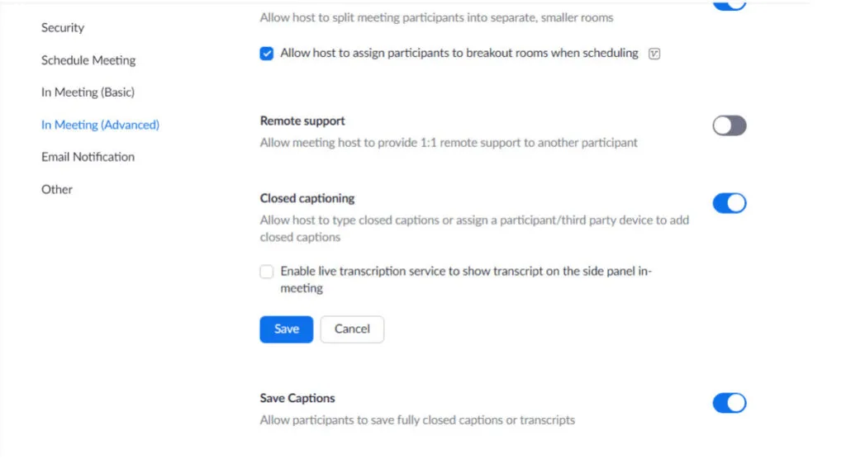Viewport: 846px width, 464px height.
Task: Enable the live transcription service checkbox
Action: (267, 272)
